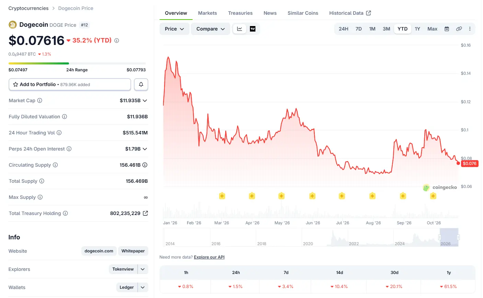The height and width of the screenshot is (298, 483).
Task: Open the external link icon beside 802,235,229
Action: click(145, 213)
